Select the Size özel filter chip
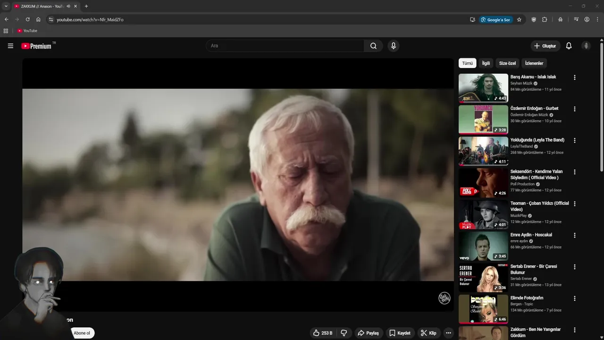 [507, 63]
